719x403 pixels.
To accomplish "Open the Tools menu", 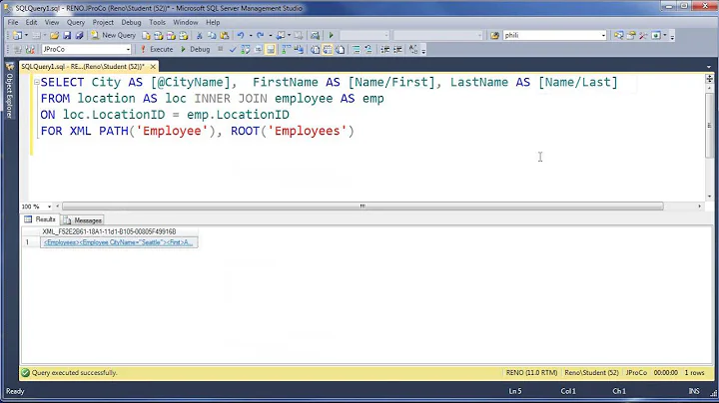I will click(157, 22).
